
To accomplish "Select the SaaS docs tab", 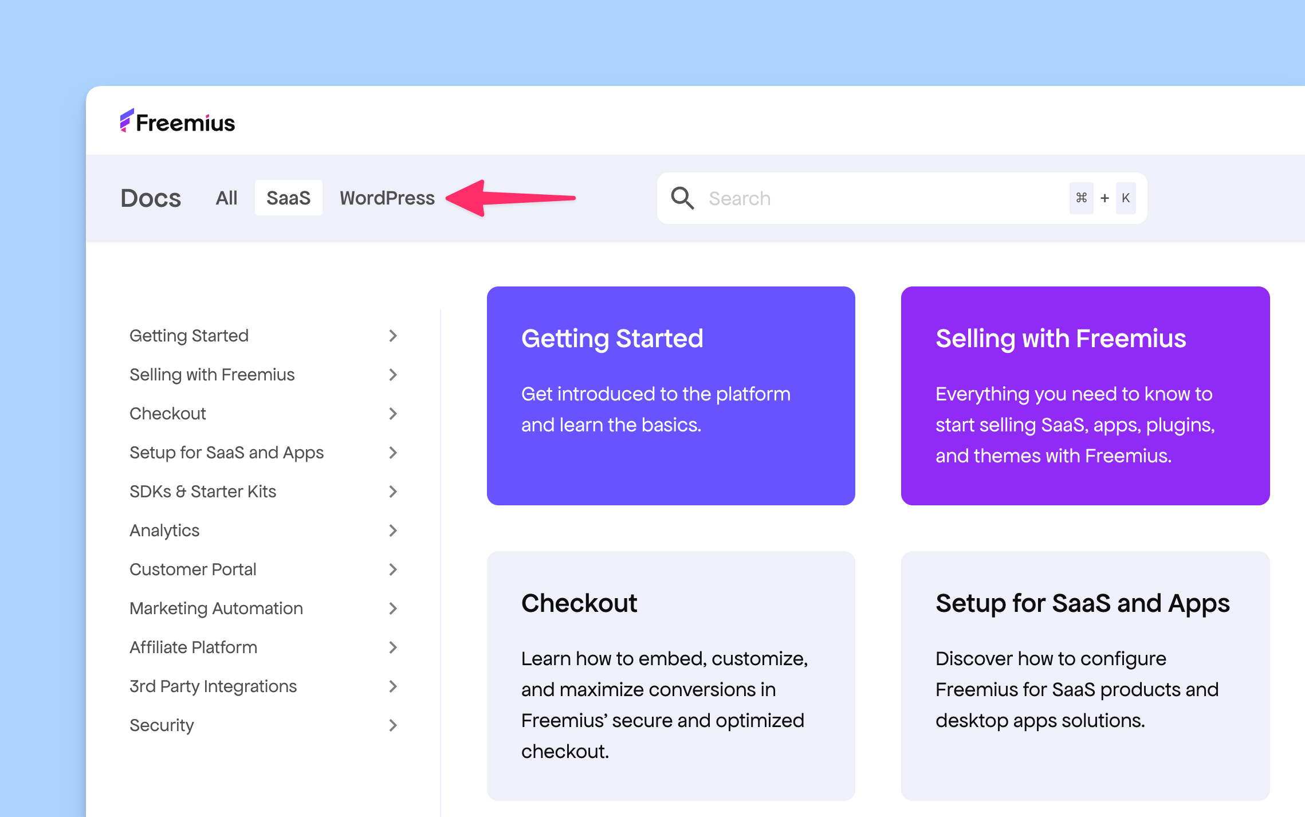I will point(288,198).
